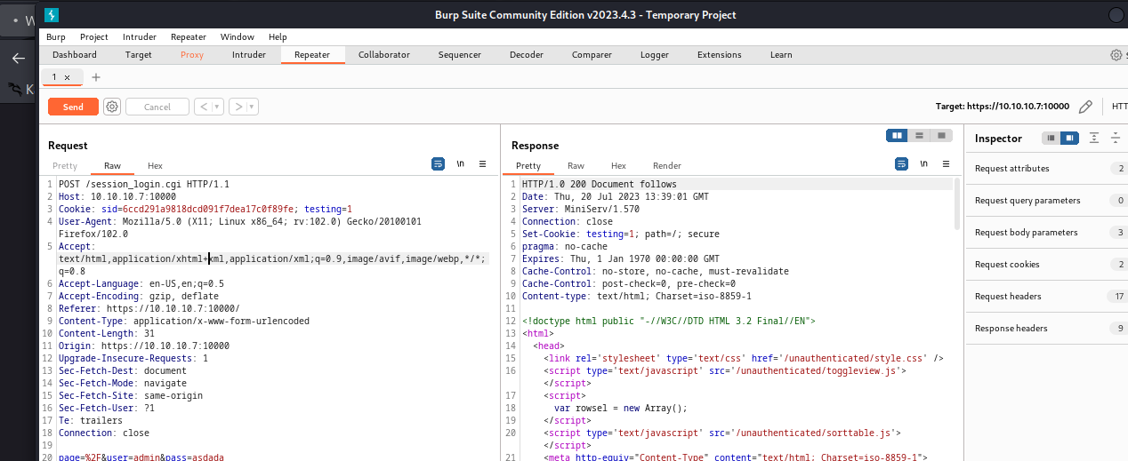Expand Request attributes section
Viewport: 1128px width, 461px height.
click(x=1046, y=169)
